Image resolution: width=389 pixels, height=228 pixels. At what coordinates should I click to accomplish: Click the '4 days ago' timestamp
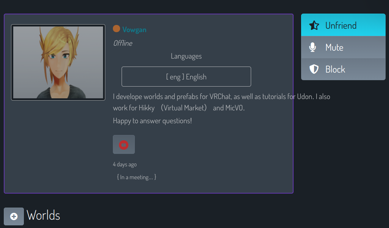125,164
